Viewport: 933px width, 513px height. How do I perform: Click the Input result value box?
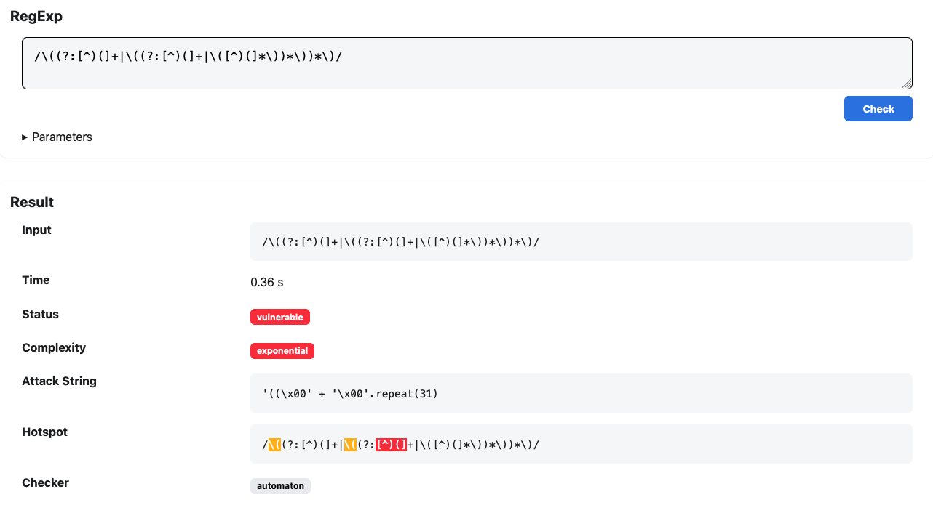point(582,241)
